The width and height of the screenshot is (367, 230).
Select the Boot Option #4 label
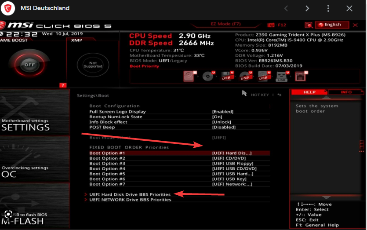click(107, 168)
